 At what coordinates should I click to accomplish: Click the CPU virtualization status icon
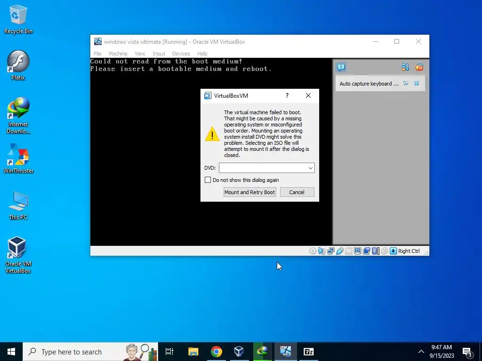[375, 251]
